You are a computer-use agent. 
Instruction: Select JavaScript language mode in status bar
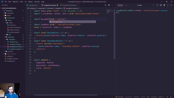coord(154,97)
